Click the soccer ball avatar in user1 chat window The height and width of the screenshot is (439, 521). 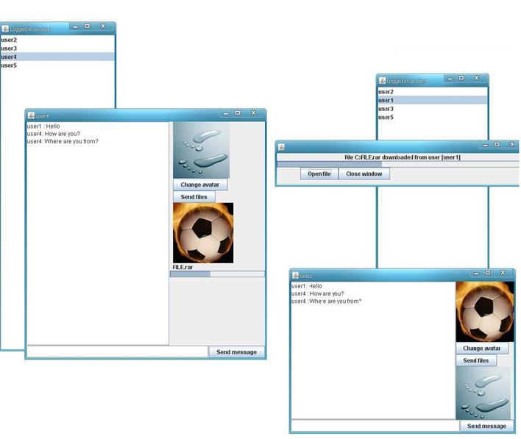[484, 312]
